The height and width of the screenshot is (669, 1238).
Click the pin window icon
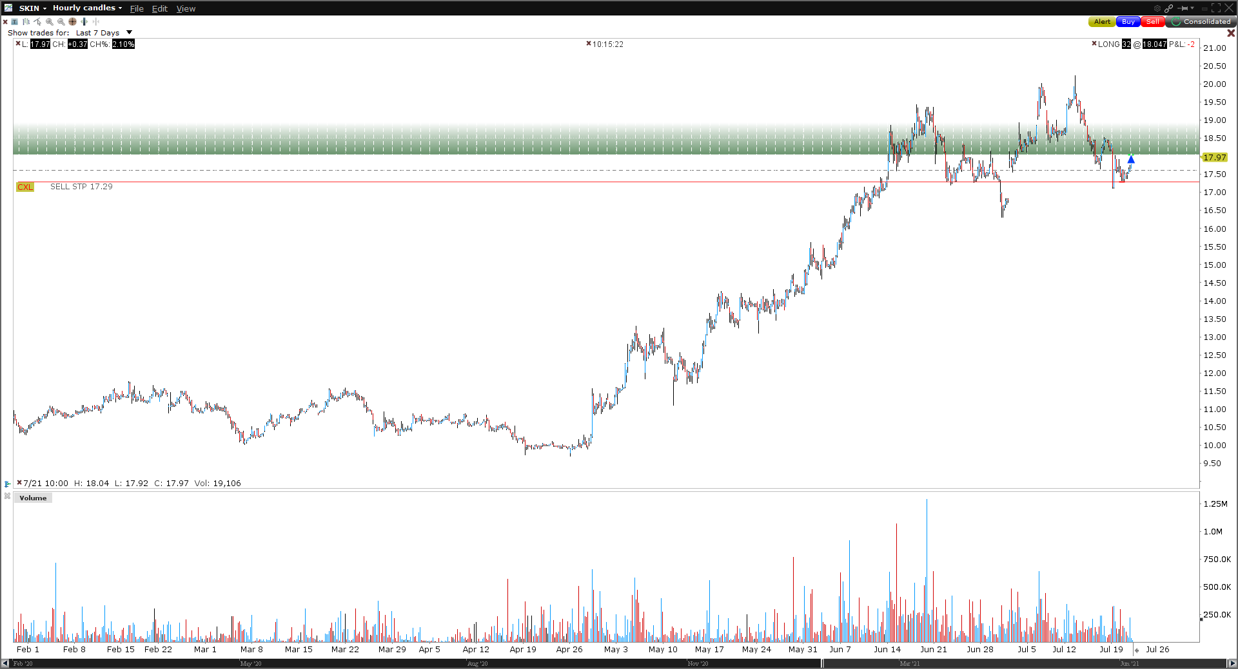click(1183, 8)
